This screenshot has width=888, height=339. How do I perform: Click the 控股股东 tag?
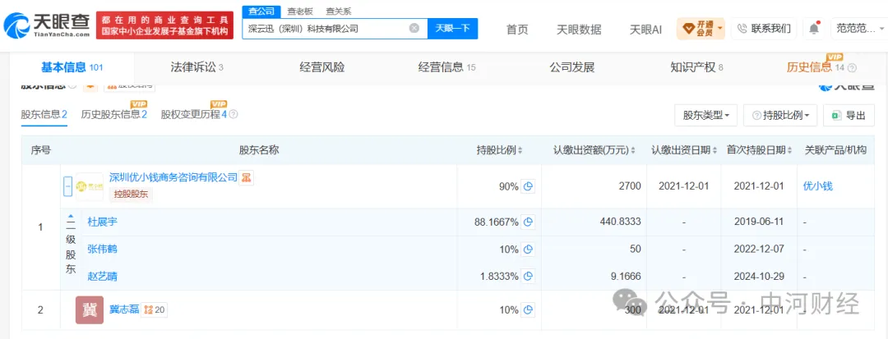pyautogui.click(x=131, y=194)
